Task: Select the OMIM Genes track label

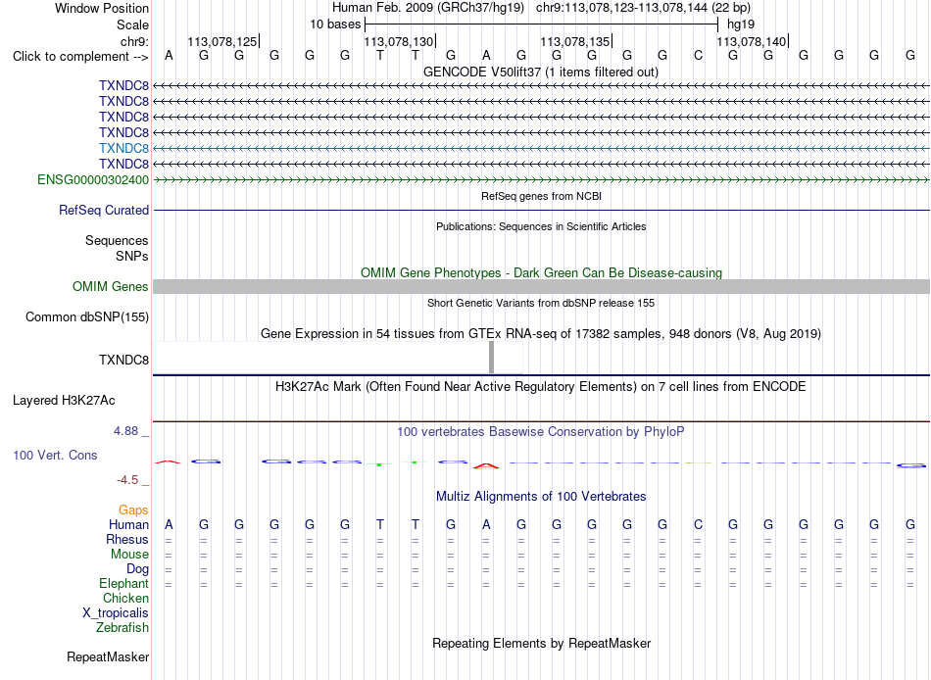Action: (111, 286)
